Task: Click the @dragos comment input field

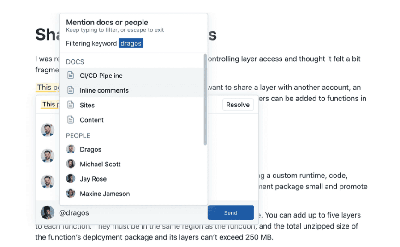Action: coord(129,213)
